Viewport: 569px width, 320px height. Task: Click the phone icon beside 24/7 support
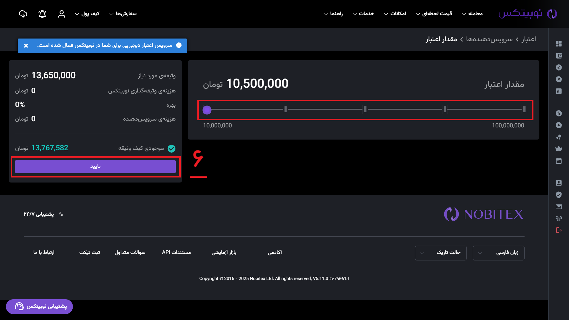(61, 214)
